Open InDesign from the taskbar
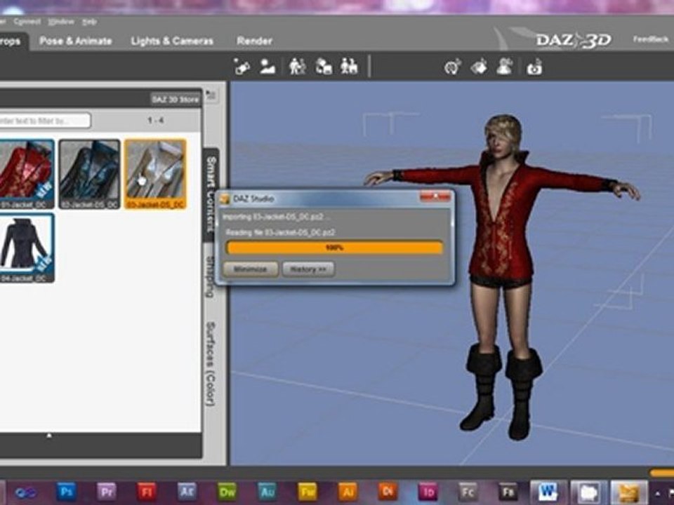Image resolution: width=674 pixels, height=505 pixels. [428, 492]
